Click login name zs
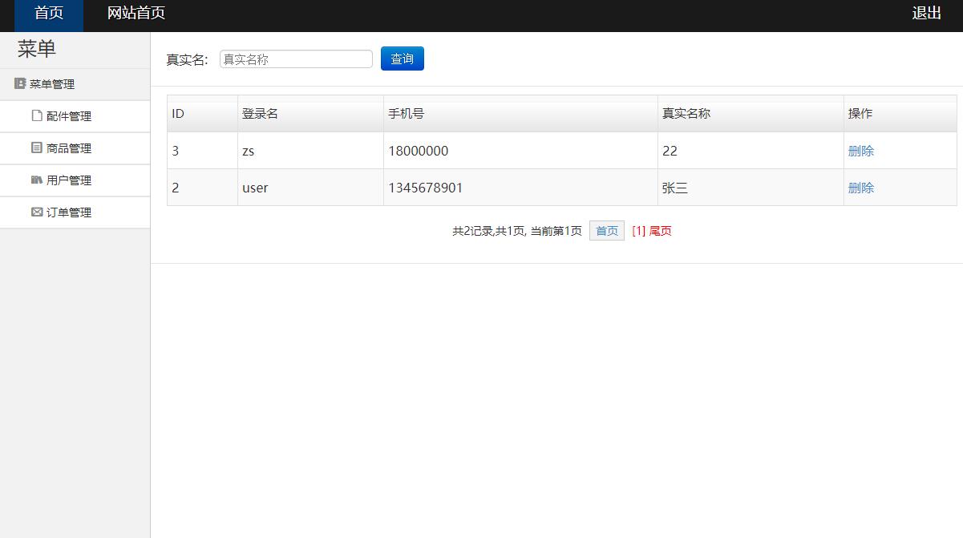963x538 pixels. tap(249, 151)
